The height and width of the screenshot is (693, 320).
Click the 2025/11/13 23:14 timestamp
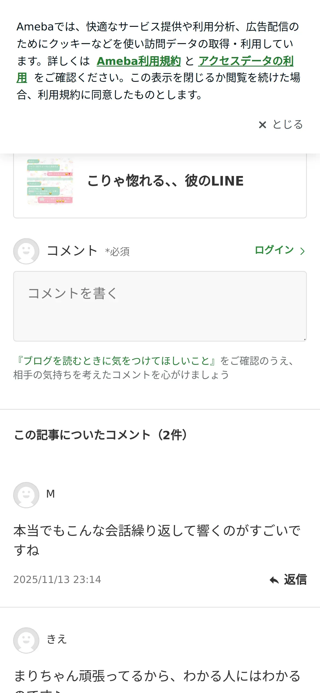pyautogui.click(x=57, y=580)
